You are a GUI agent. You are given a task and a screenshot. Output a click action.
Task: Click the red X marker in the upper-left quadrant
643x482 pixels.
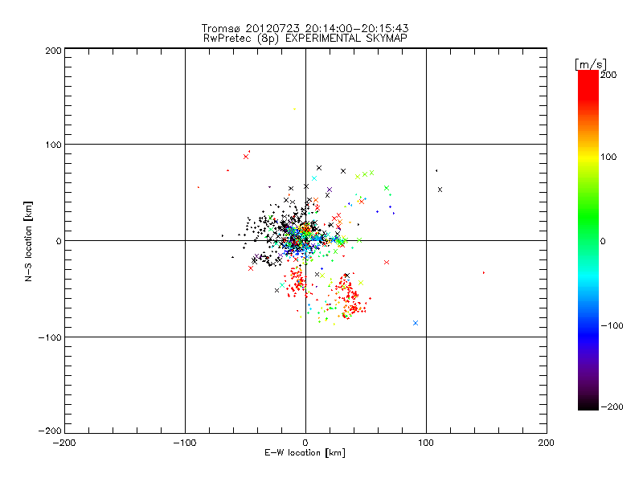pyautogui.click(x=246, y=157)
